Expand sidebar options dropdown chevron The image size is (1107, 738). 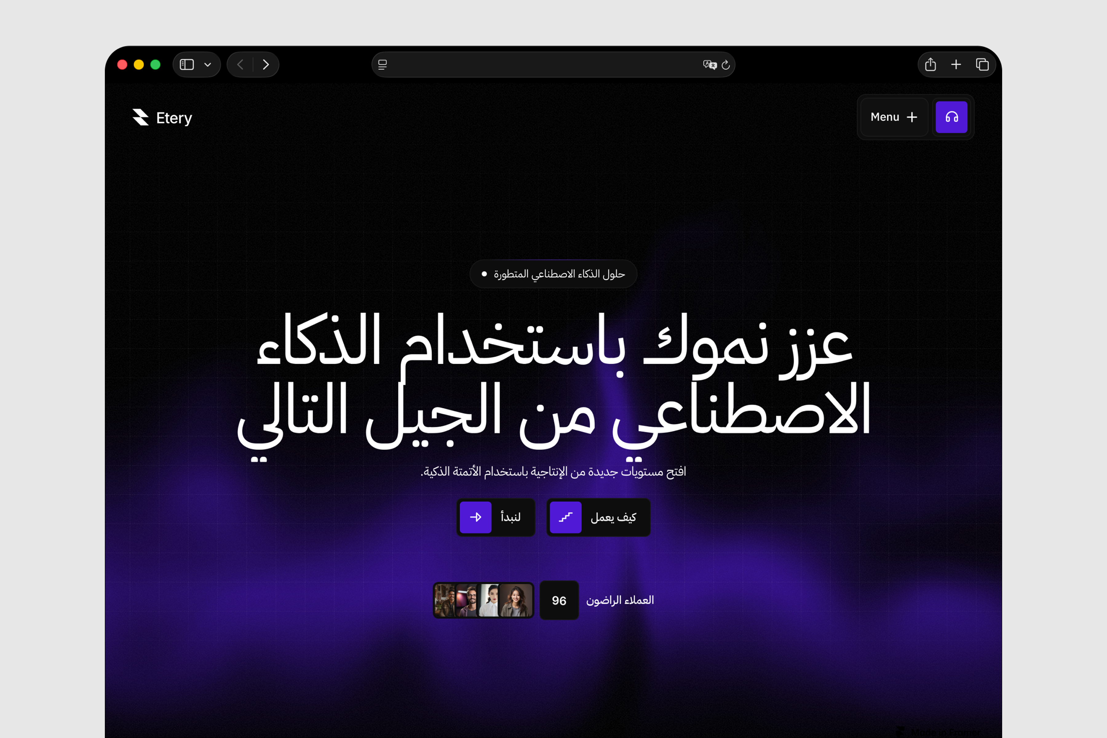[208, 65]
